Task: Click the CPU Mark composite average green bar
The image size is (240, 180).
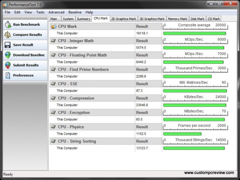Action: point(195,33)
